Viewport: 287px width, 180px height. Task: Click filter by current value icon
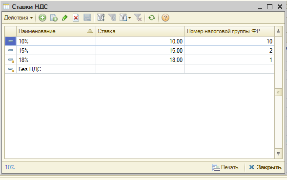[x=112, y=18]
